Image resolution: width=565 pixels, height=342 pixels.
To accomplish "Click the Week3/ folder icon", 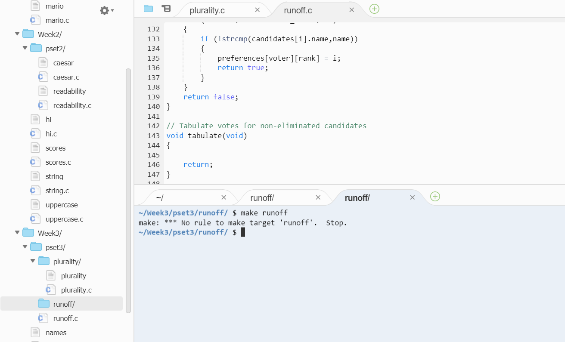I will pos(28,232).
